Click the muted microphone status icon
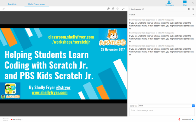 pos(179,119)
